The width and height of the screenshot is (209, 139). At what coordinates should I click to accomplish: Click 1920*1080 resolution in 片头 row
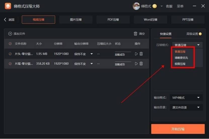click(61, 54)
